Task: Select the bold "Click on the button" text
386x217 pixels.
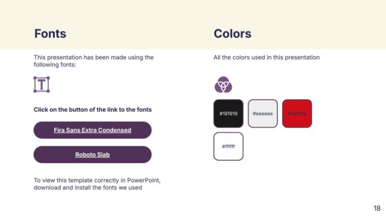Action: pos(92,110)
